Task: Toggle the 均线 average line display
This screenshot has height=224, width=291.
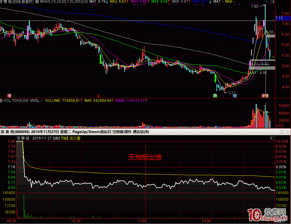Action: pos(64,138)
